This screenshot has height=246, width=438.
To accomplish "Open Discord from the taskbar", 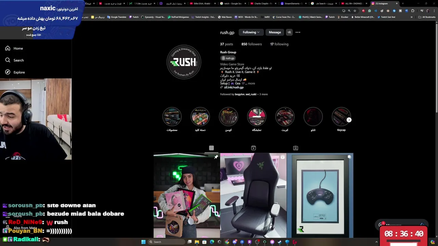I will tap(235, 242).
